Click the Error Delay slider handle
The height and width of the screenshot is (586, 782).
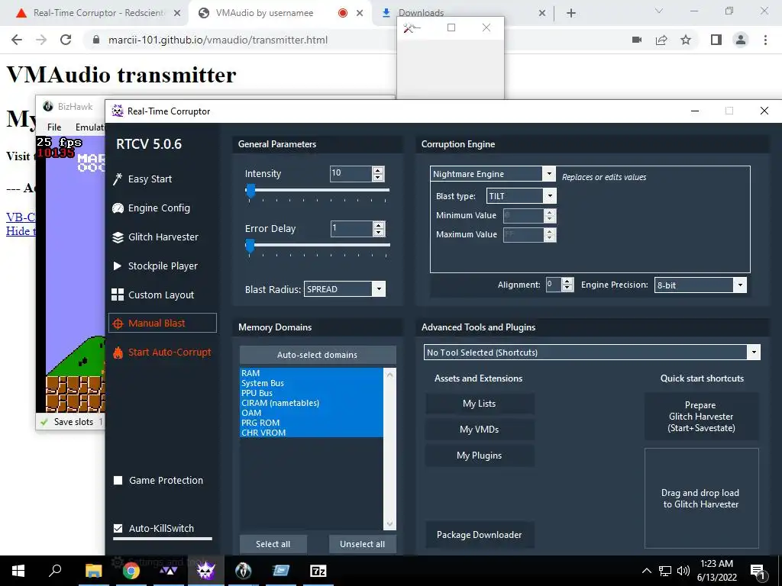pyautogui.click(x=250, y=245)
